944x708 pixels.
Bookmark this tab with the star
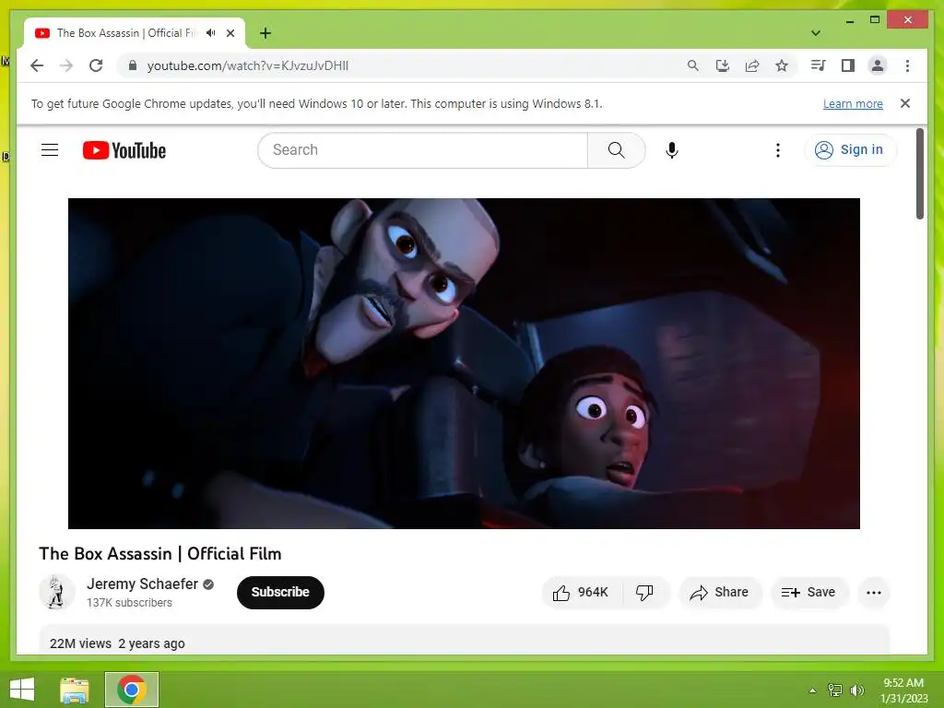782,65
